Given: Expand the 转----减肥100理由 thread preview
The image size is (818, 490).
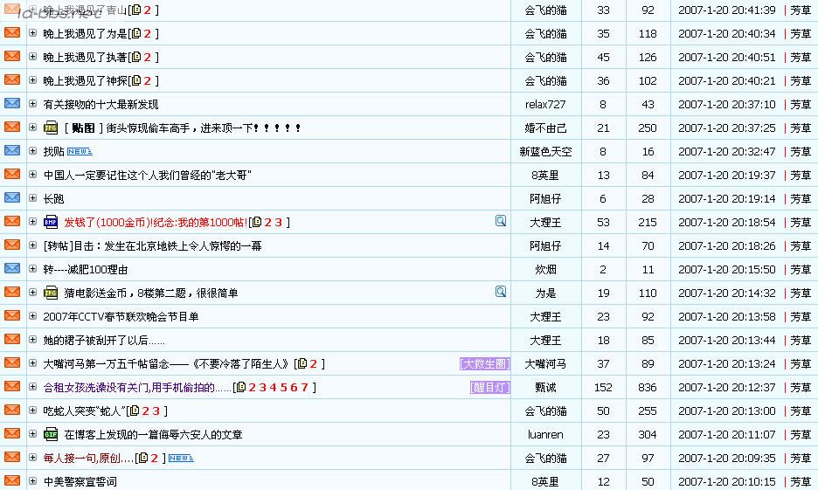Looking at the screenshot, I should point(33,269).
